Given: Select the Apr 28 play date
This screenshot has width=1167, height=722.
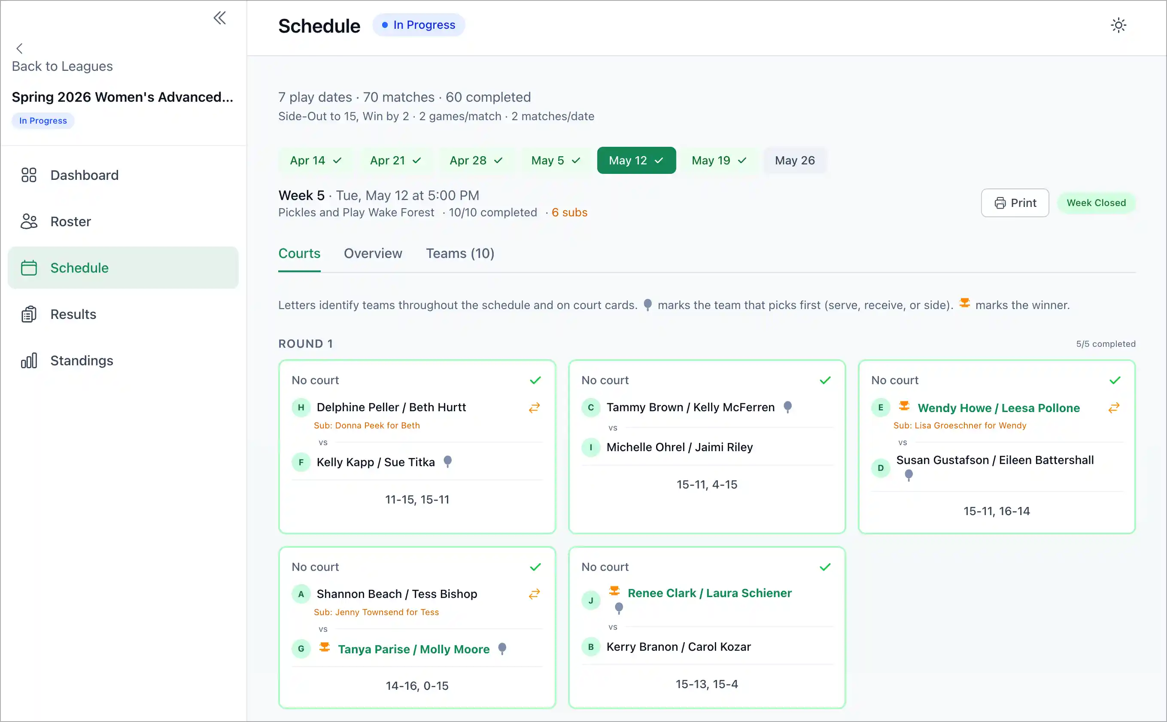Looking at the screenshot, I should point(476,161).
